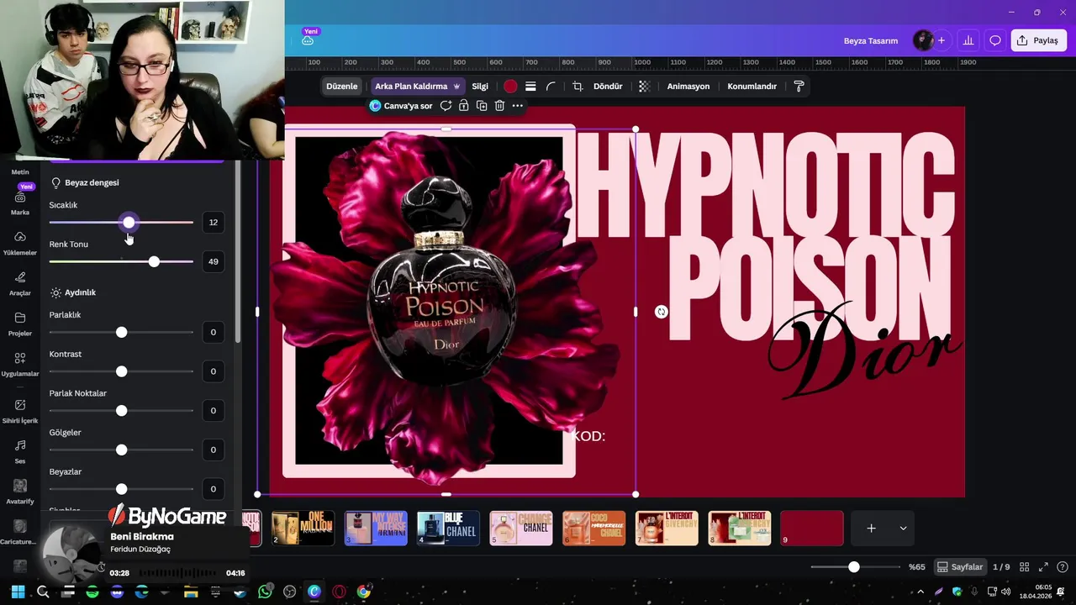
Task: Lock the selected element
Action: 463,106
